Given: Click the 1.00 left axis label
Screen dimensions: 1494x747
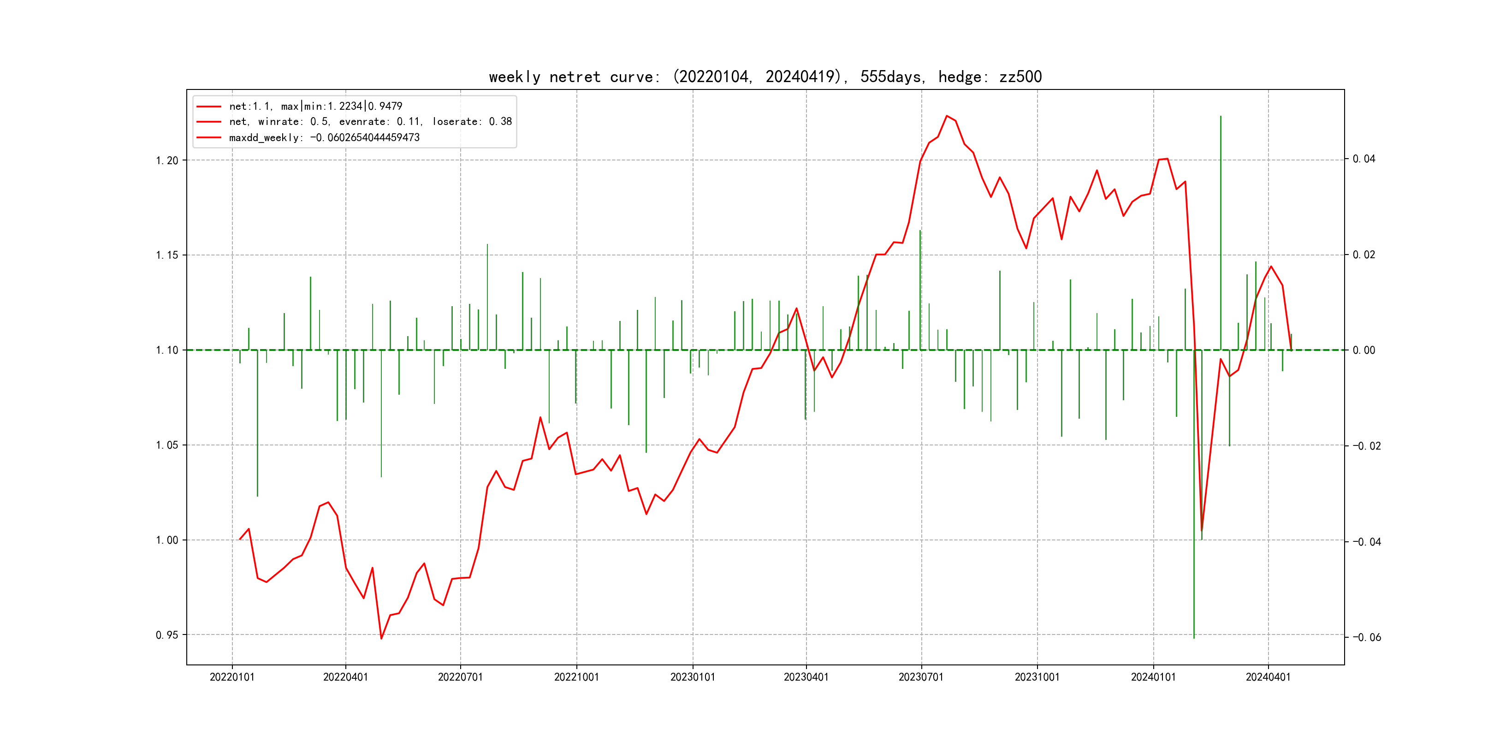Looking at the screenshot, I should click(x=167, y=540).
